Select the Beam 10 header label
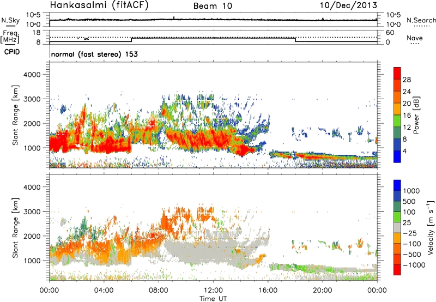 [x=213, y=6]
